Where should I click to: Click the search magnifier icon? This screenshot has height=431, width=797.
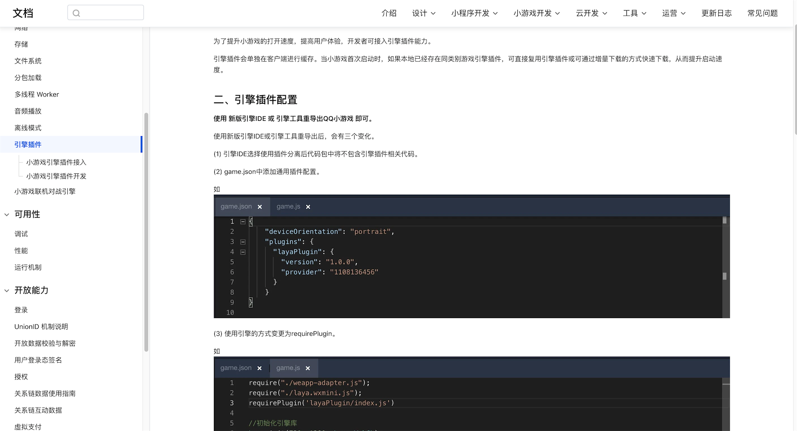[76, 13]
